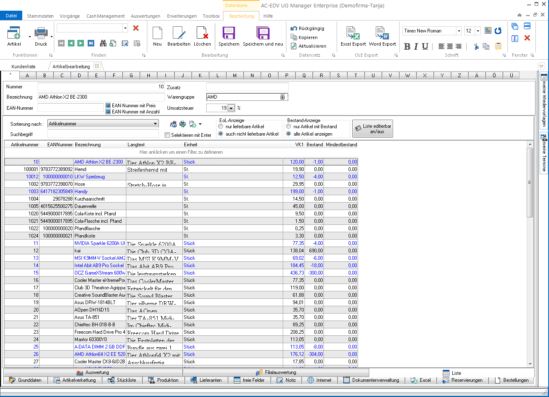Image resolution: width=549 pixels, height=397 pixels.
Task: Check Selektieren mit Enter option
Action: coord(167,135)
